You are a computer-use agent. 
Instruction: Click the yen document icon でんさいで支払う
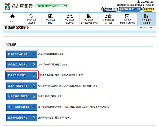[x=50, y=17]
